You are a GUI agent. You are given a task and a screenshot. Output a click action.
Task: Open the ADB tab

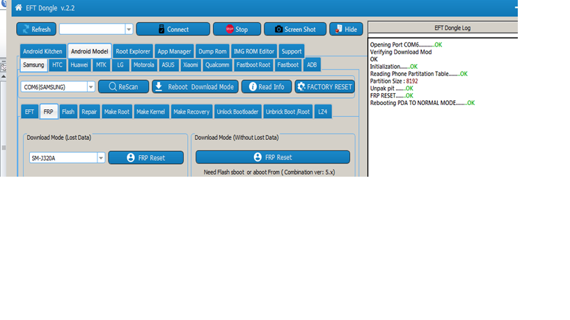[312, 65]
